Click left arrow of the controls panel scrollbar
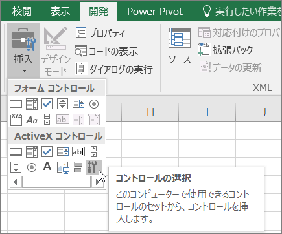Viewport: 282px width, 234px height. (x=16, y=182)
